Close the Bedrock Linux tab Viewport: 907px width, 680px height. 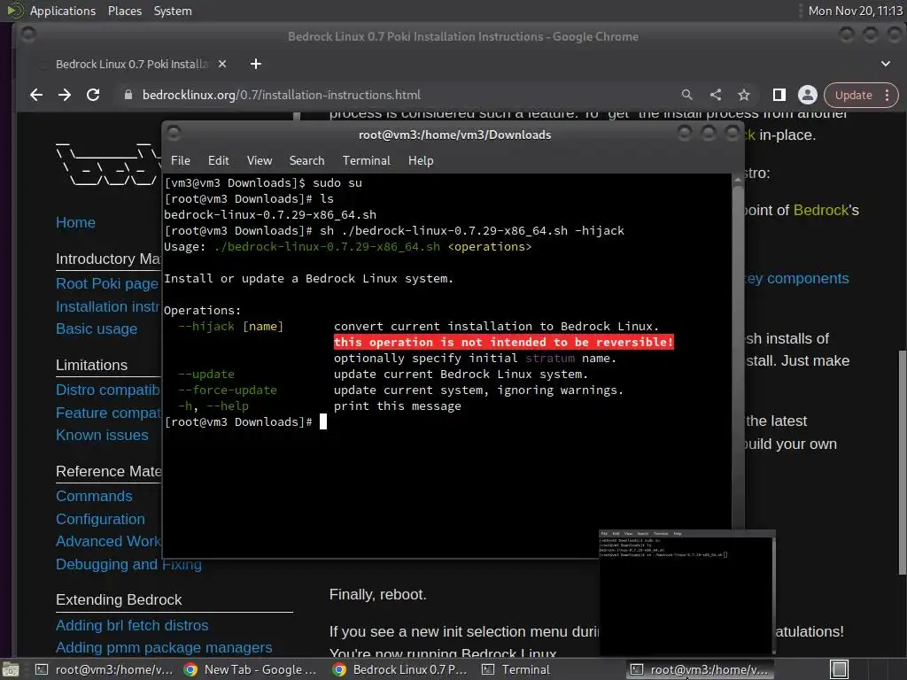pyautogui.click(x=222, y=64)
